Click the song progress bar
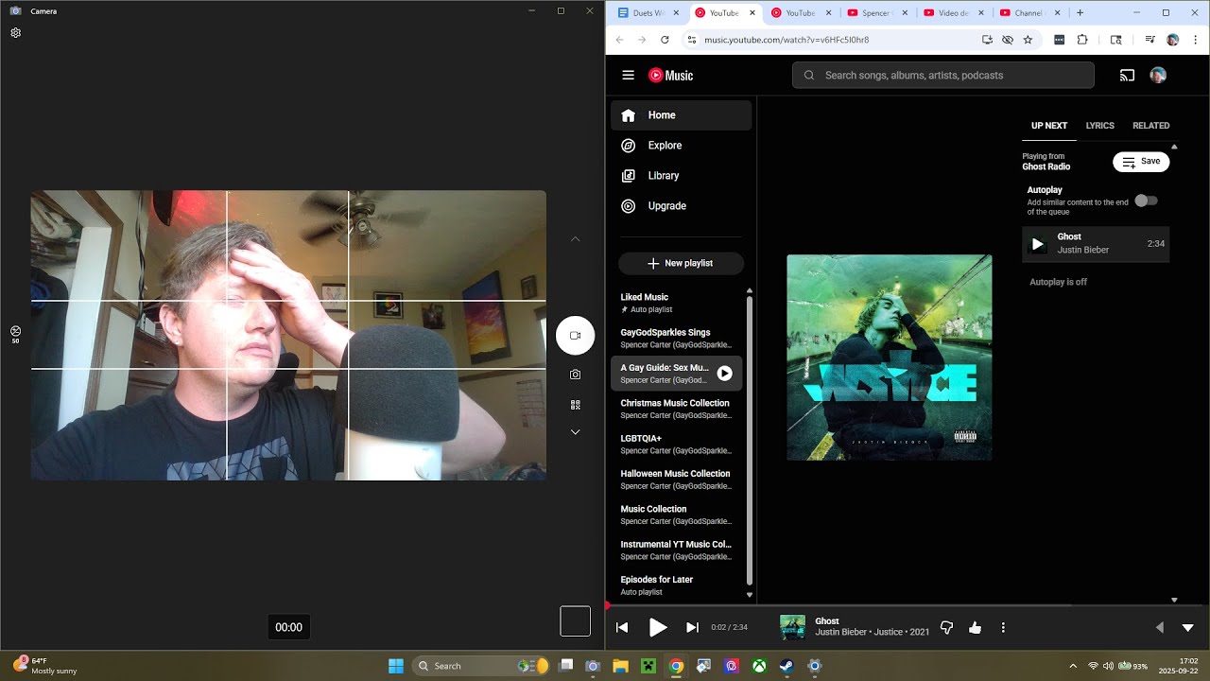 (907, 605)
